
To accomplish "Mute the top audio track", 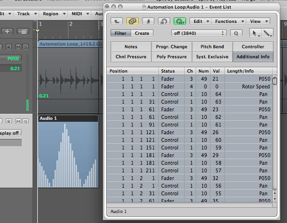I will click(18, 47).
